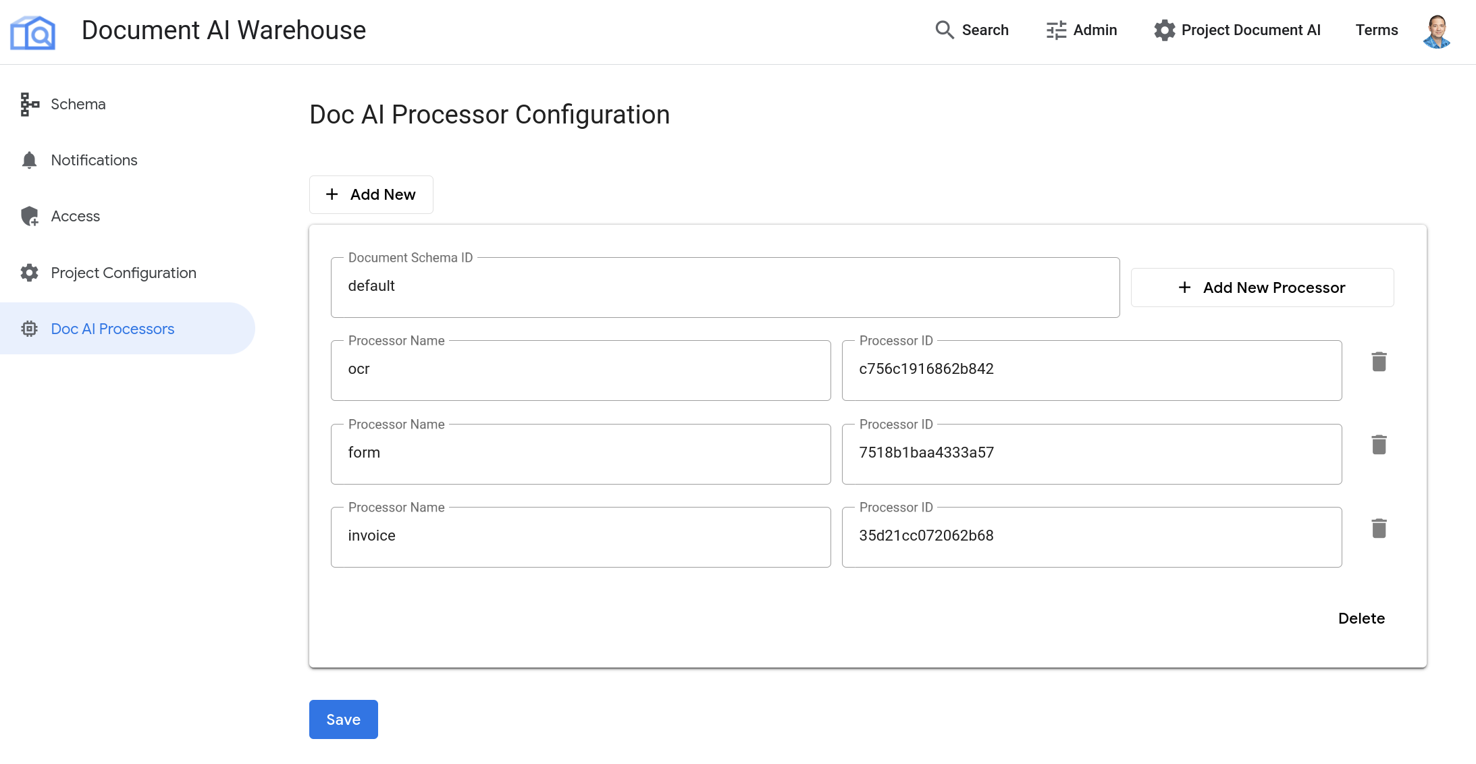
Task: Click Delete link at bottom of configuration
Action: pos(1362,618)
